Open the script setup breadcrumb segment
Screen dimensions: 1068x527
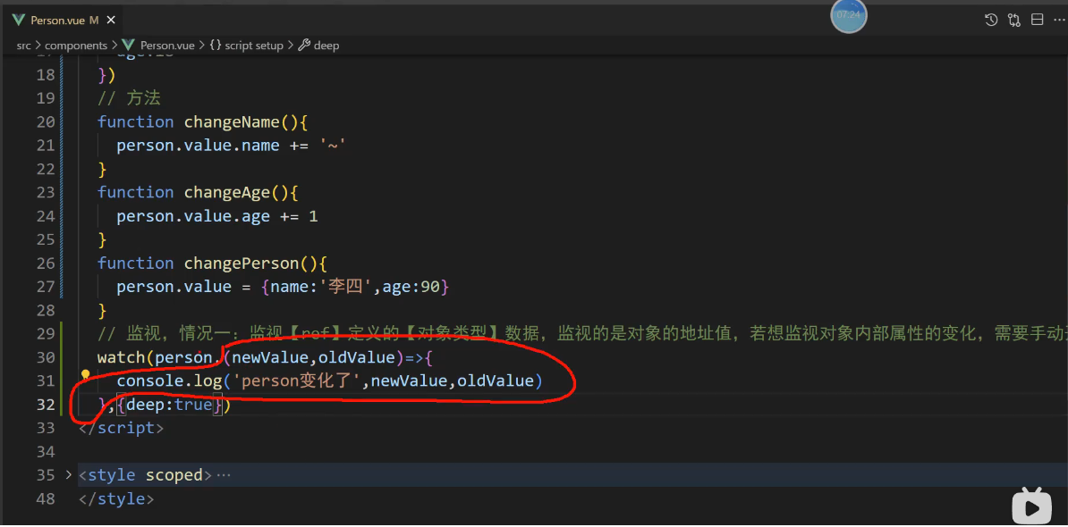coord(246,46)
